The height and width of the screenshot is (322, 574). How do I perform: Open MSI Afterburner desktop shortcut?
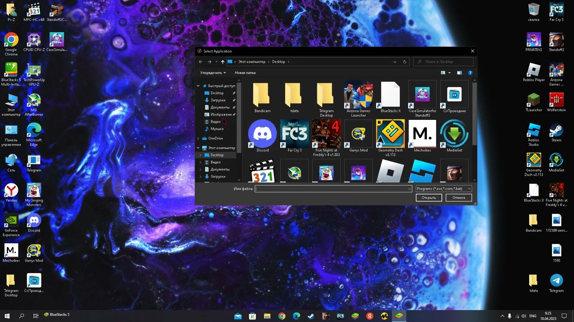[x=34, y=105]
